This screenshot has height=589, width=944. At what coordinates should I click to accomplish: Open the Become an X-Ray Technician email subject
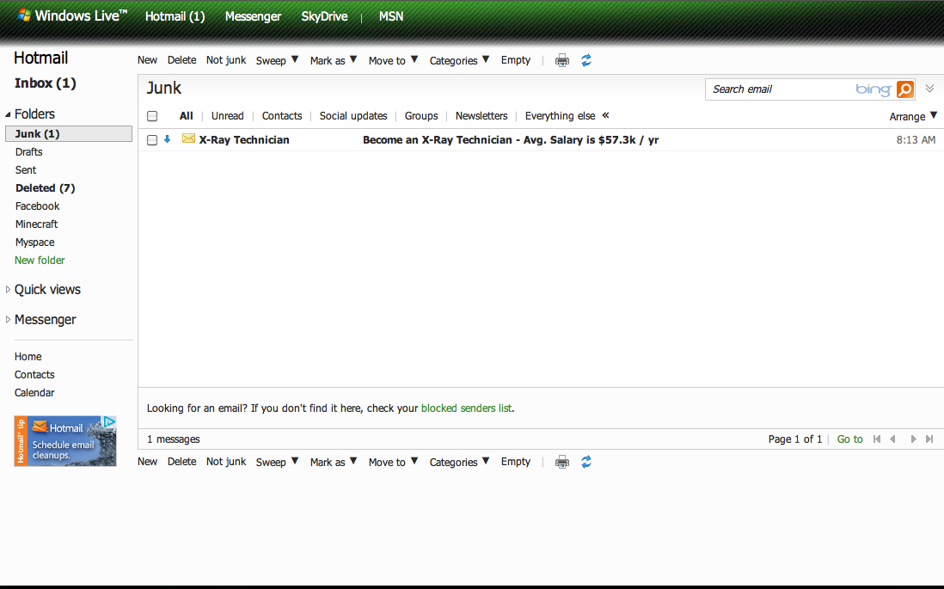[x=511, y=139]
